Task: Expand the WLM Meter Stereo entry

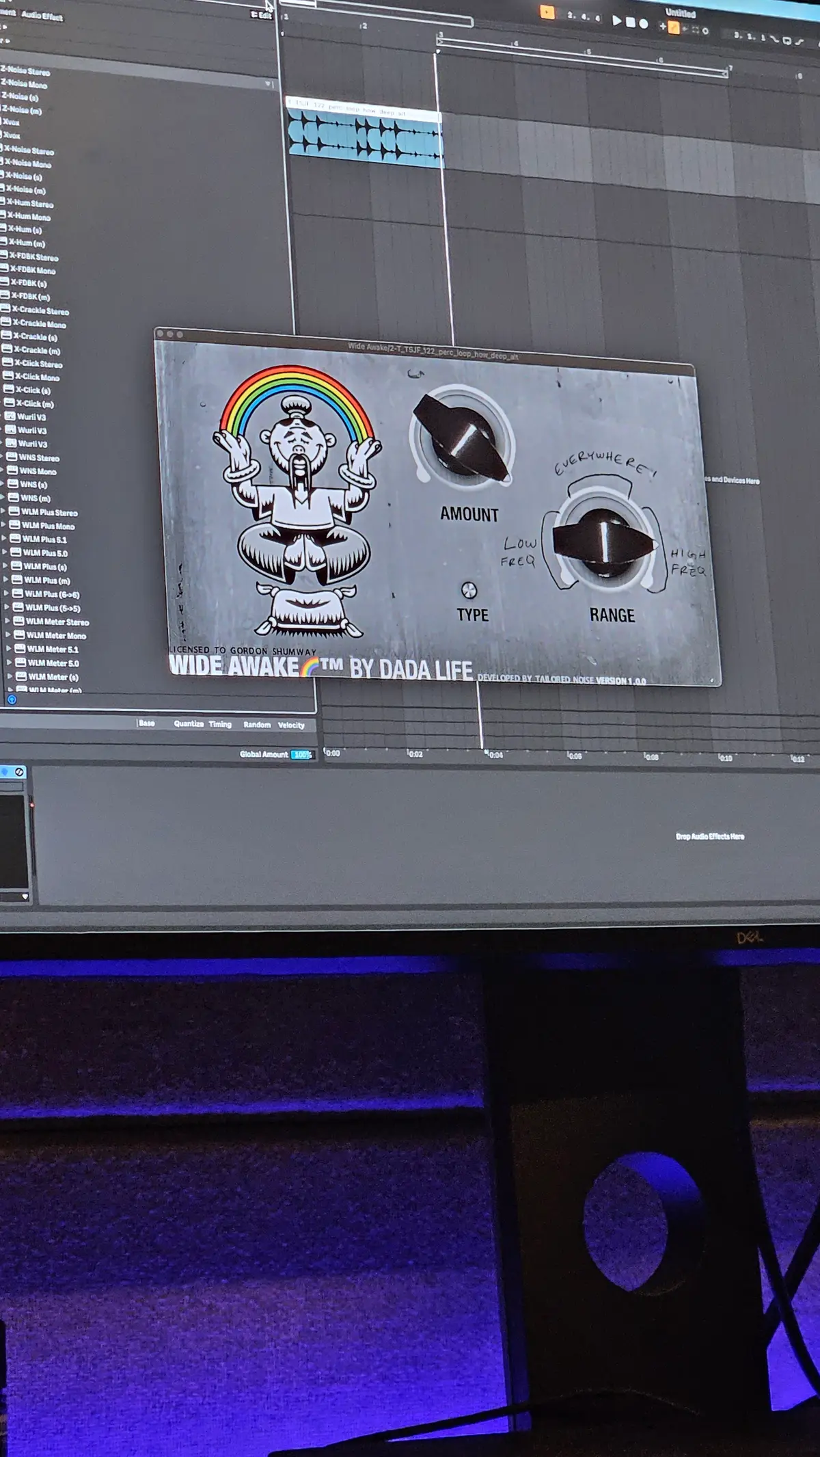Action: tap(8, 621)
